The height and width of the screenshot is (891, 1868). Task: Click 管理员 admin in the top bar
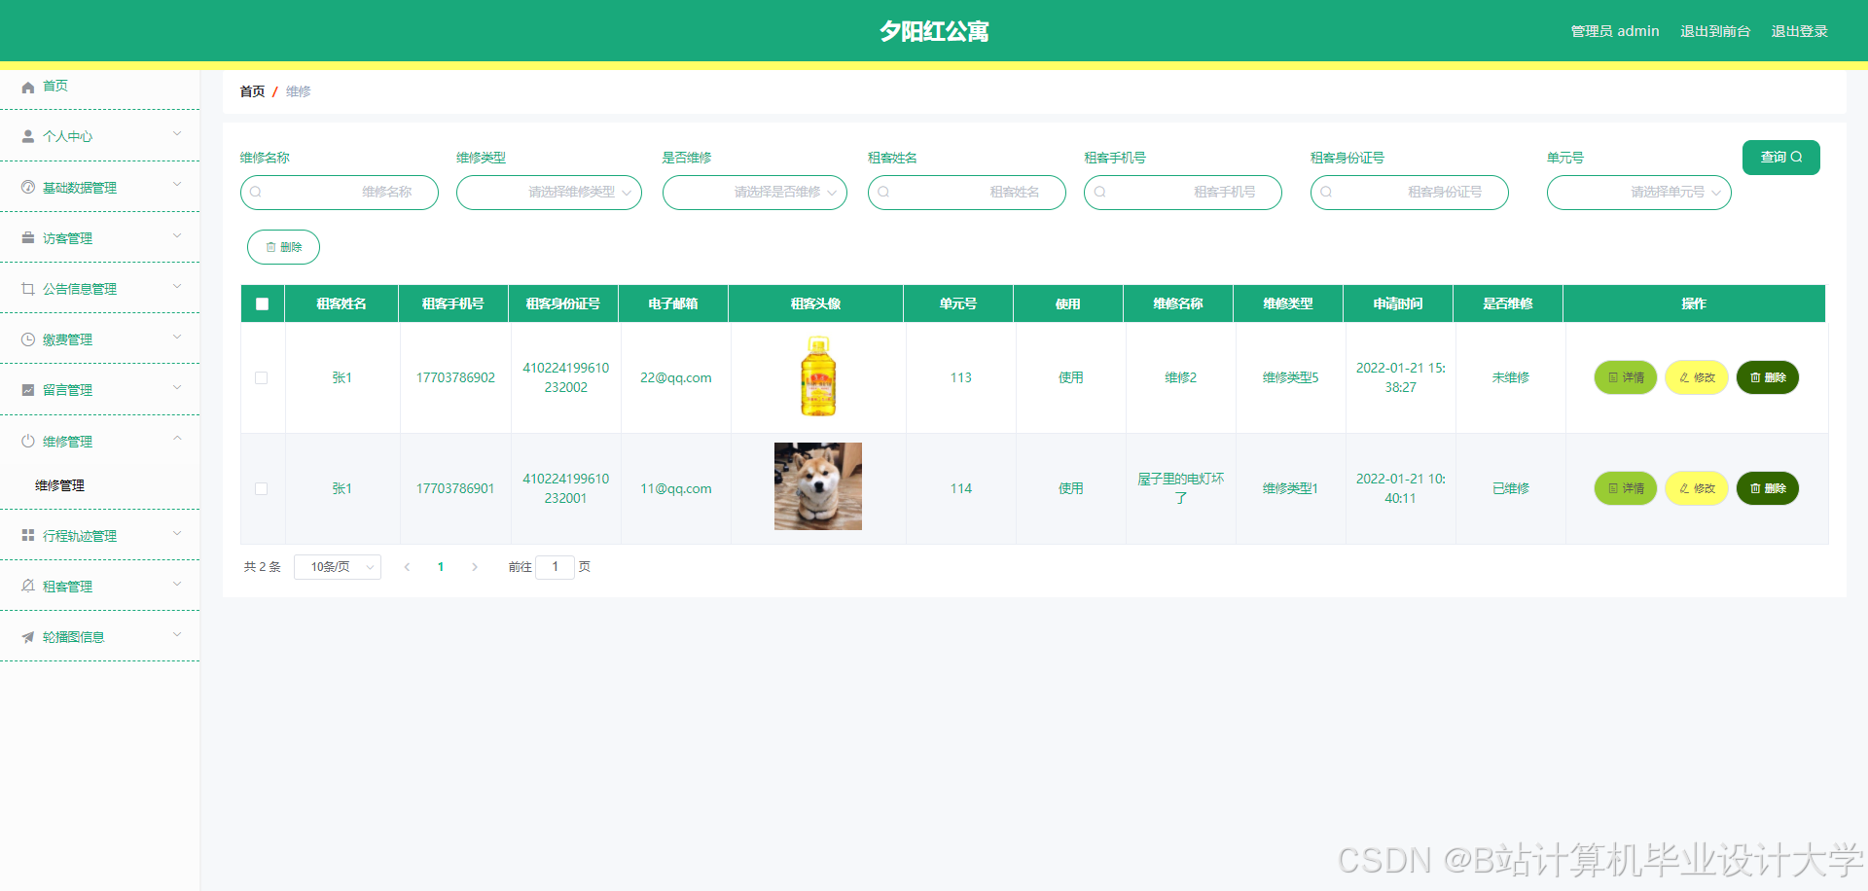(1615, 31)
